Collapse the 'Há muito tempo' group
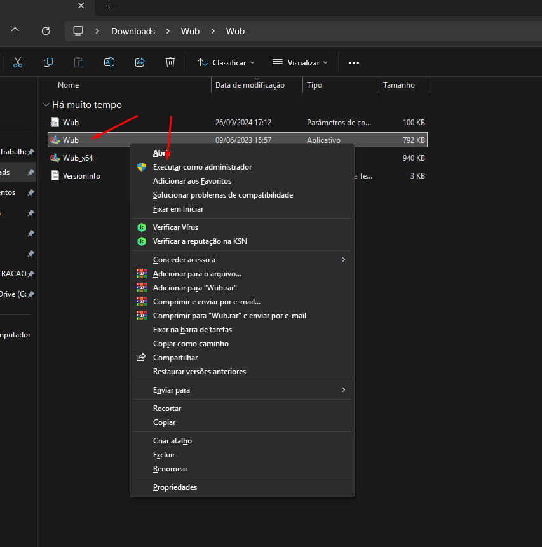 [45, 105]
